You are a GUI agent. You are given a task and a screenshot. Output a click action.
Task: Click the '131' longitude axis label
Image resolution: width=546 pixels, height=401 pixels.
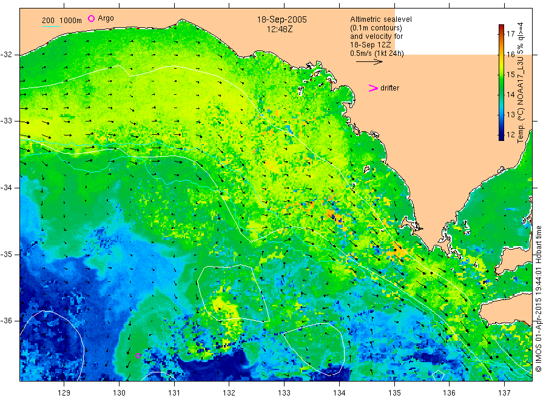pyautogui.click(x=174, y=392)
